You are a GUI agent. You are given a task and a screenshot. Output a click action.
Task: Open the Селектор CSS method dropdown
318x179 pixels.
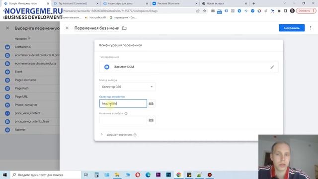[127, 87]
